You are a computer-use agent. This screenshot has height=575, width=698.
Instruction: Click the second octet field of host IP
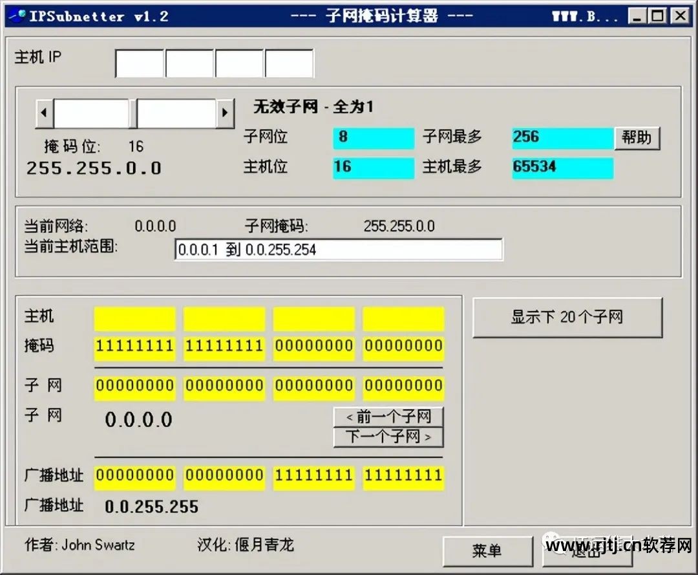189,63
